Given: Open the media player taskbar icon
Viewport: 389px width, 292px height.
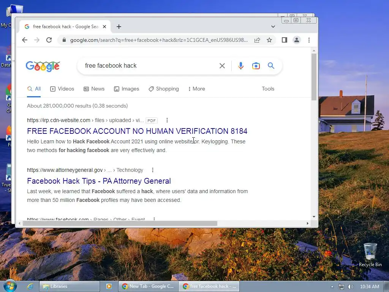Looking at the screenshot, I should coord(109,287).
